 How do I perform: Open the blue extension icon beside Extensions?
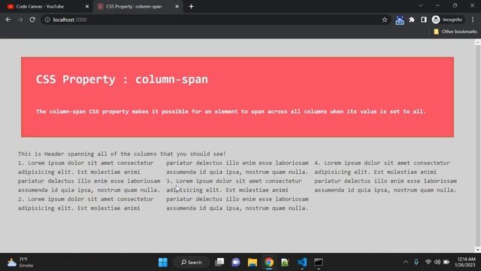(399, 20)
